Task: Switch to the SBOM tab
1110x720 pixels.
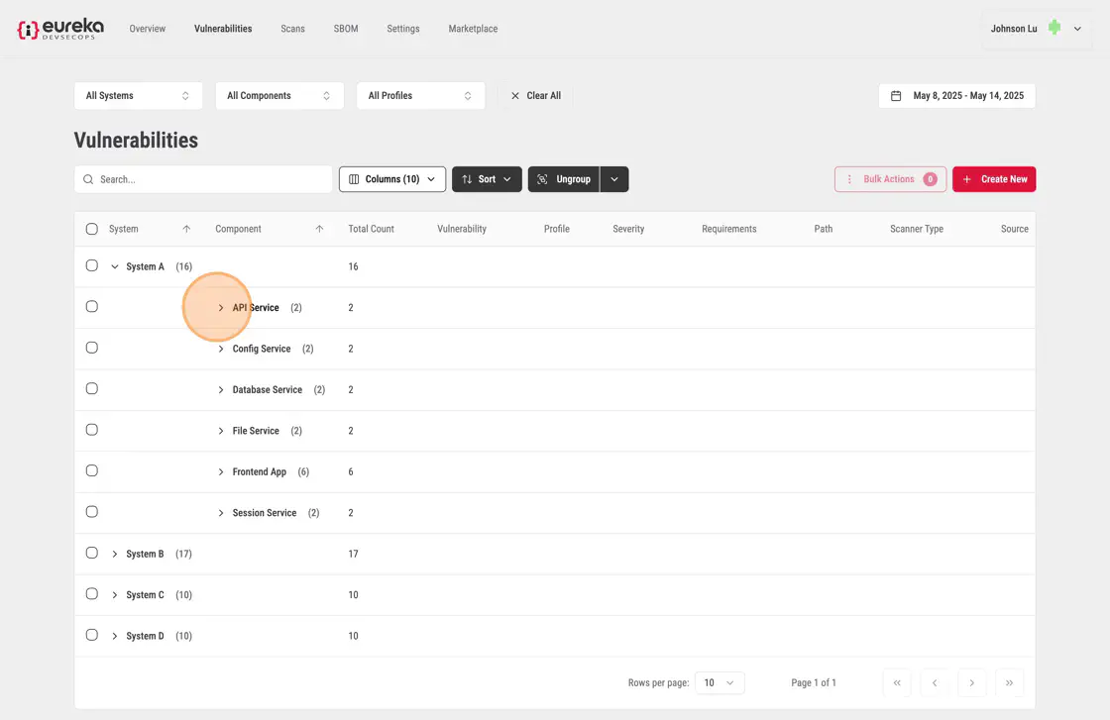Action: [x=346, y=29]
